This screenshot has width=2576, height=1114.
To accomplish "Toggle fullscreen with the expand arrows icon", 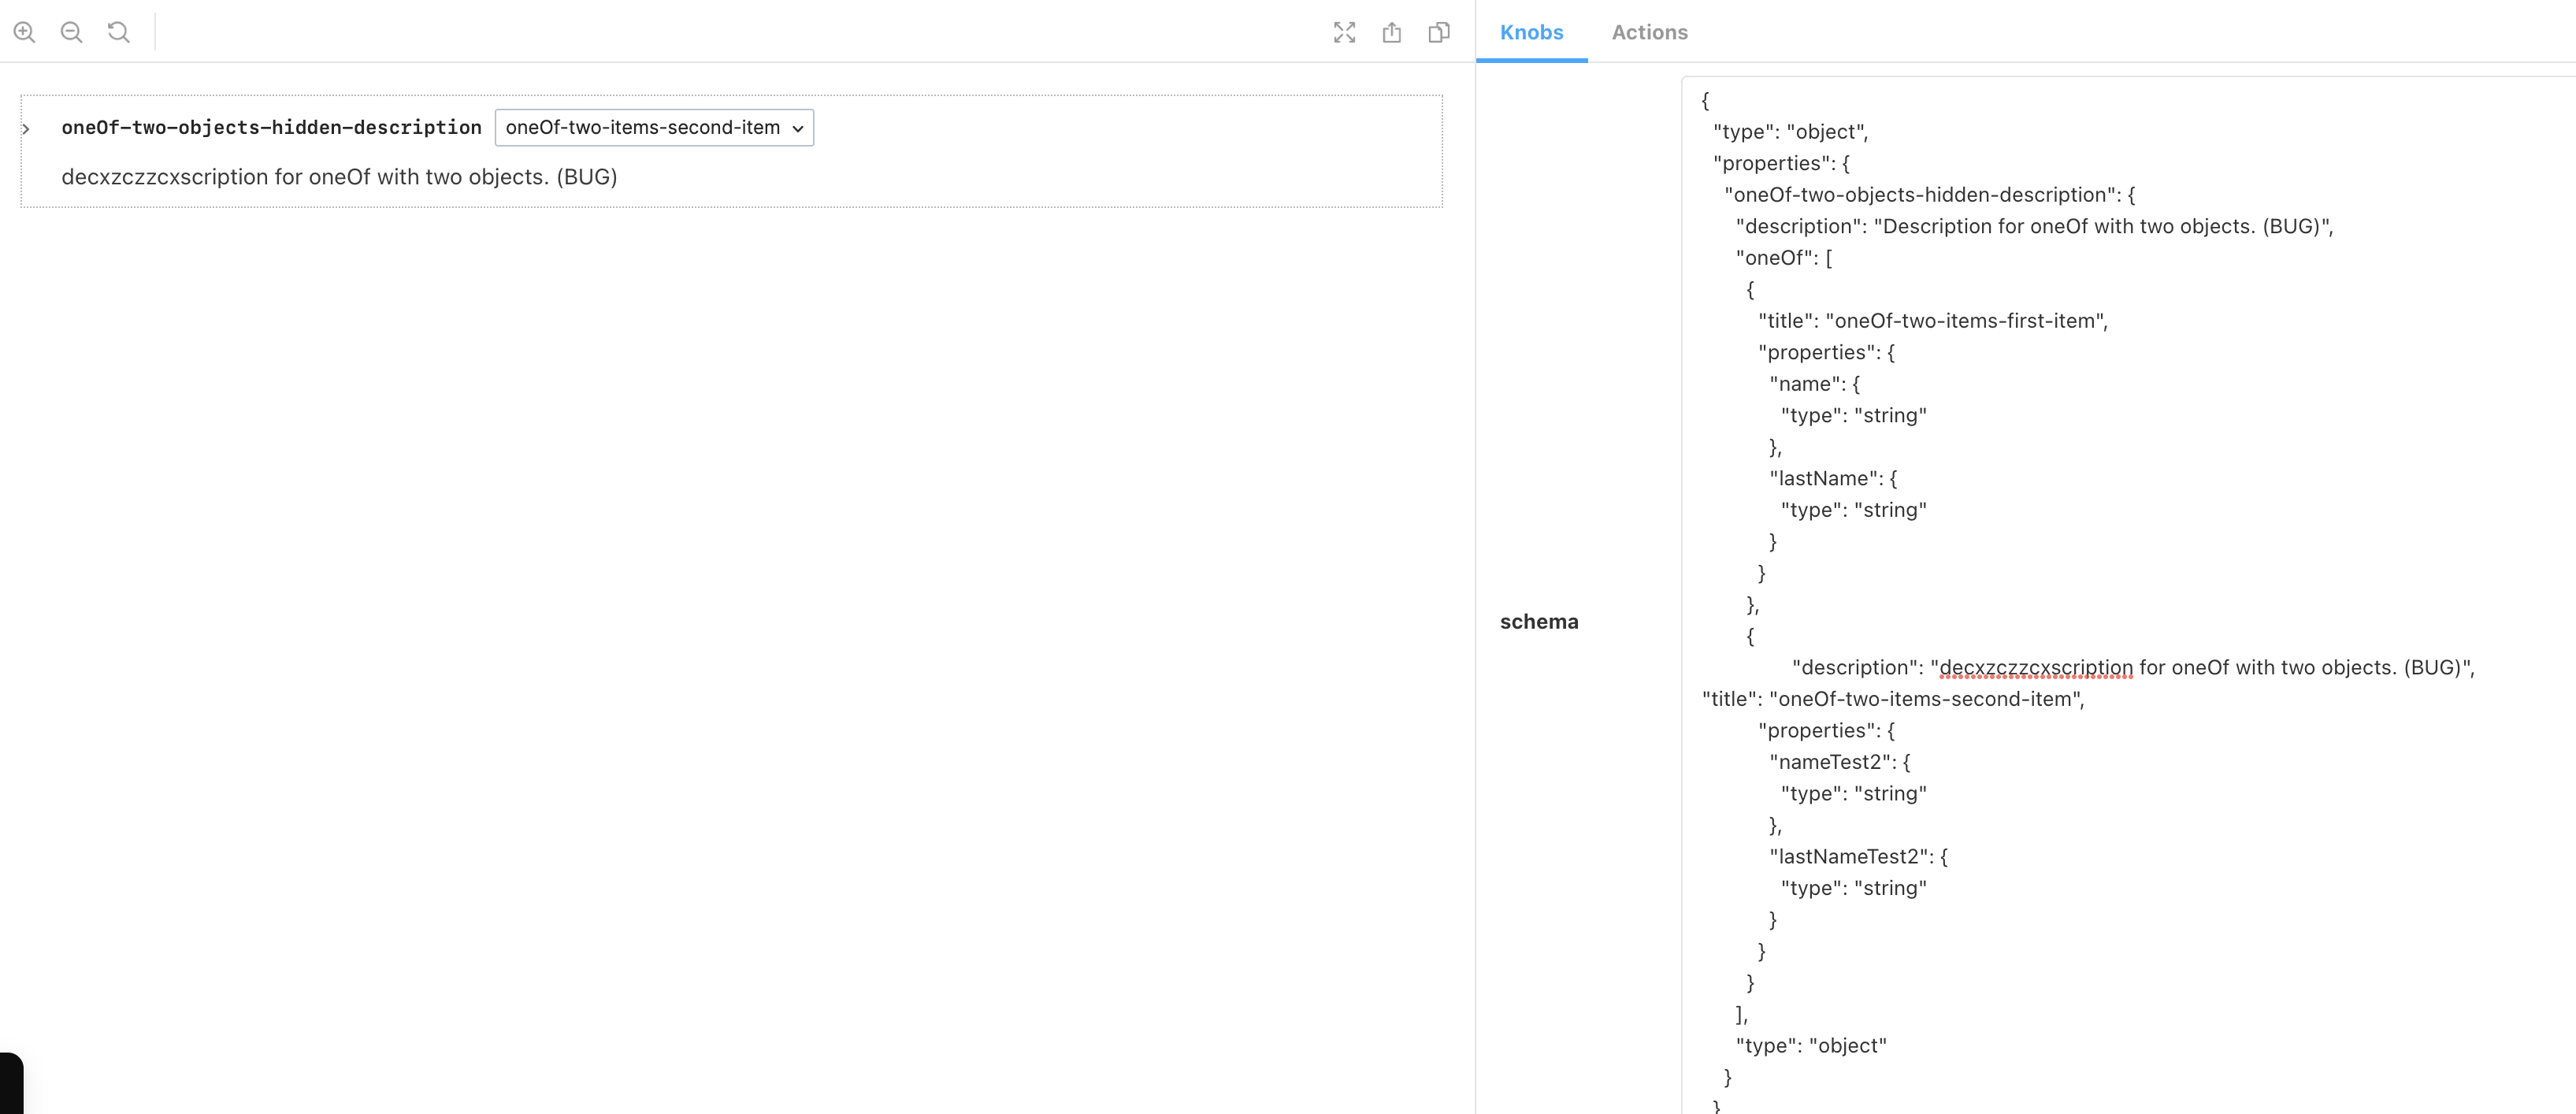I will tap(1344, 32).
